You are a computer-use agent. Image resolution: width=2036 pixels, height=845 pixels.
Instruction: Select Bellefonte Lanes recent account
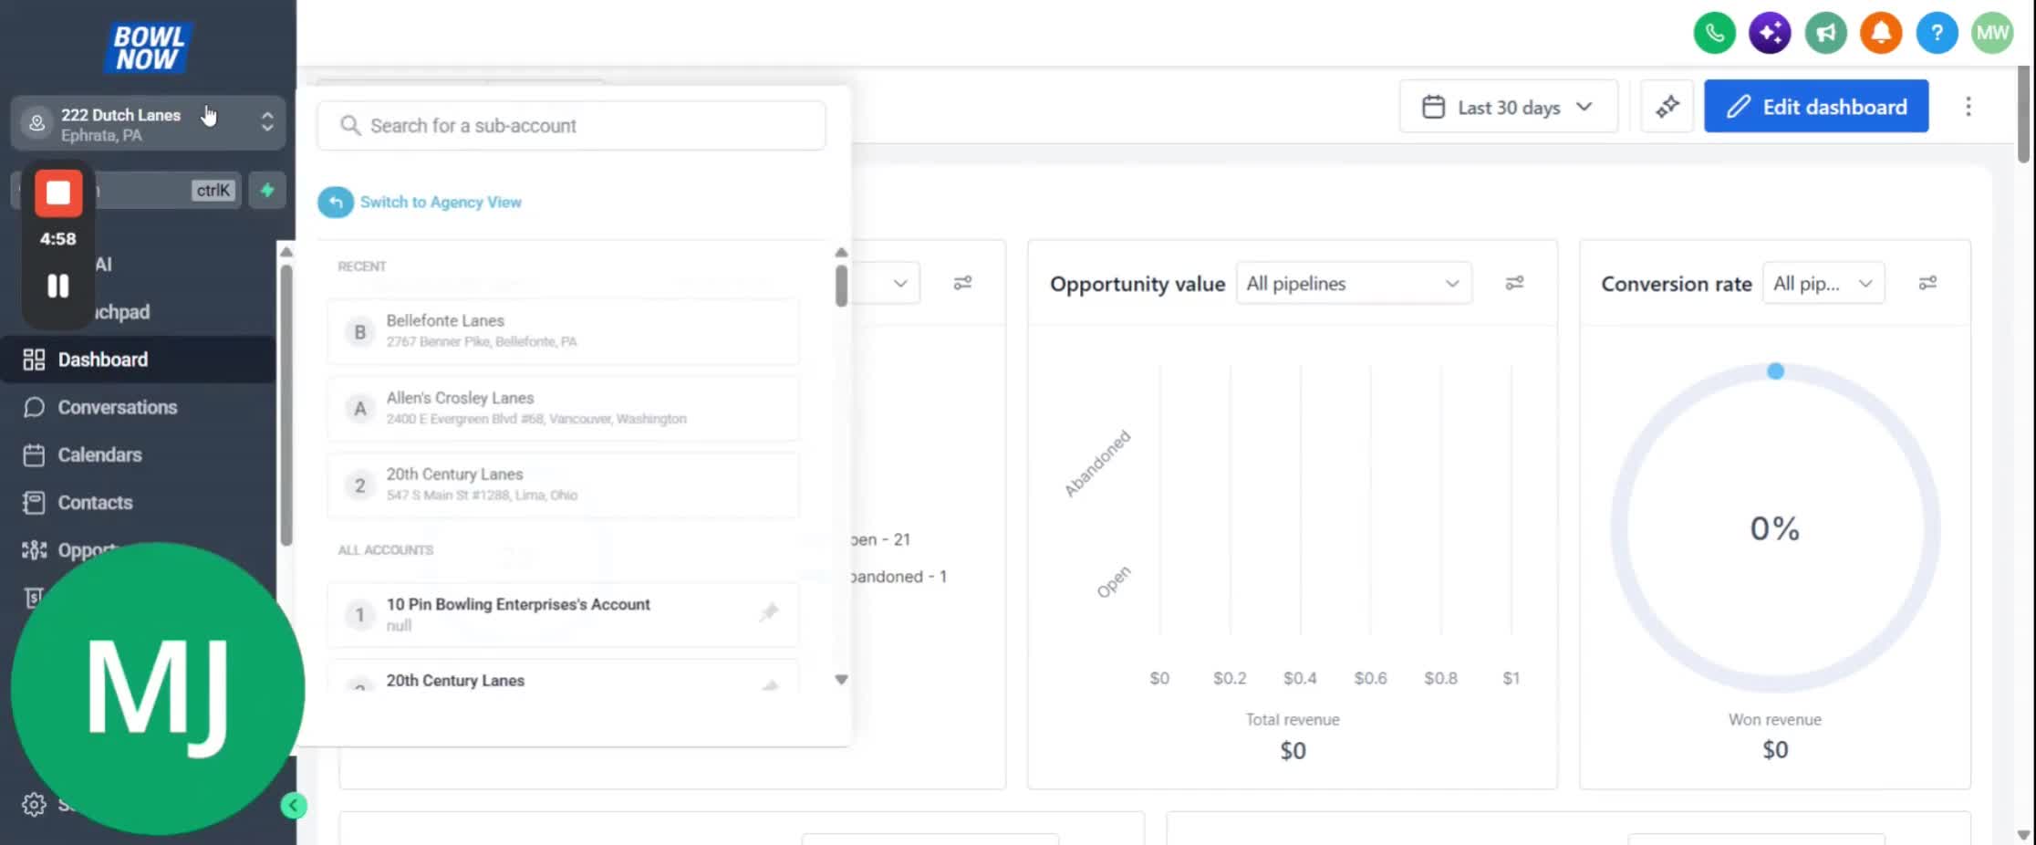click(563, 331)
